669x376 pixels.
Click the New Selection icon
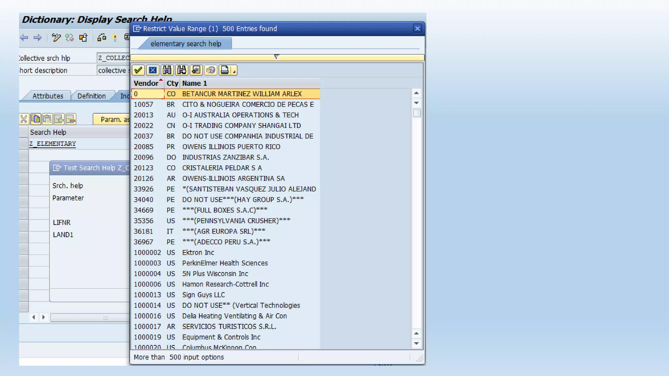point(196,70)
